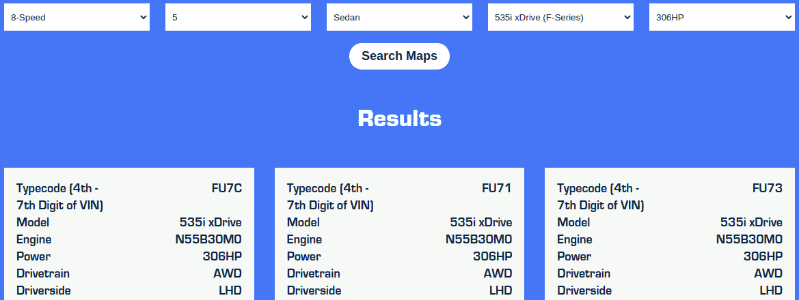The image size is (799, 300).
Task: Click the Driverside label in FU73 card
Action: pos(584,291)
